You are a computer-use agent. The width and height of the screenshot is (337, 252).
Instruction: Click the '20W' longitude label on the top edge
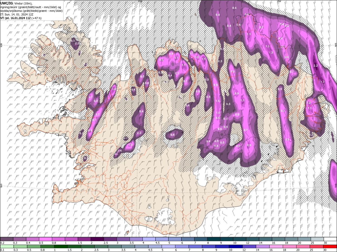click(x=140, y=1)
